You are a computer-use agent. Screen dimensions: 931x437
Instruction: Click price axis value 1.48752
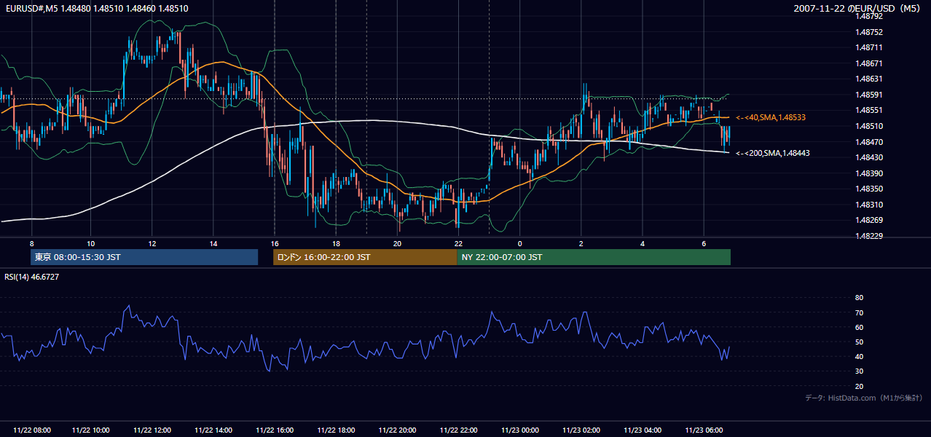tap(869, 32)
